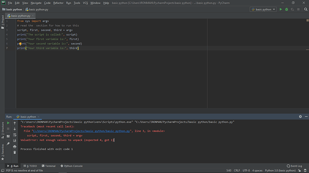Viewport: 309px width, 173px height.
Task: Switch to the Run bottom tool button
Action: (13, 166)
